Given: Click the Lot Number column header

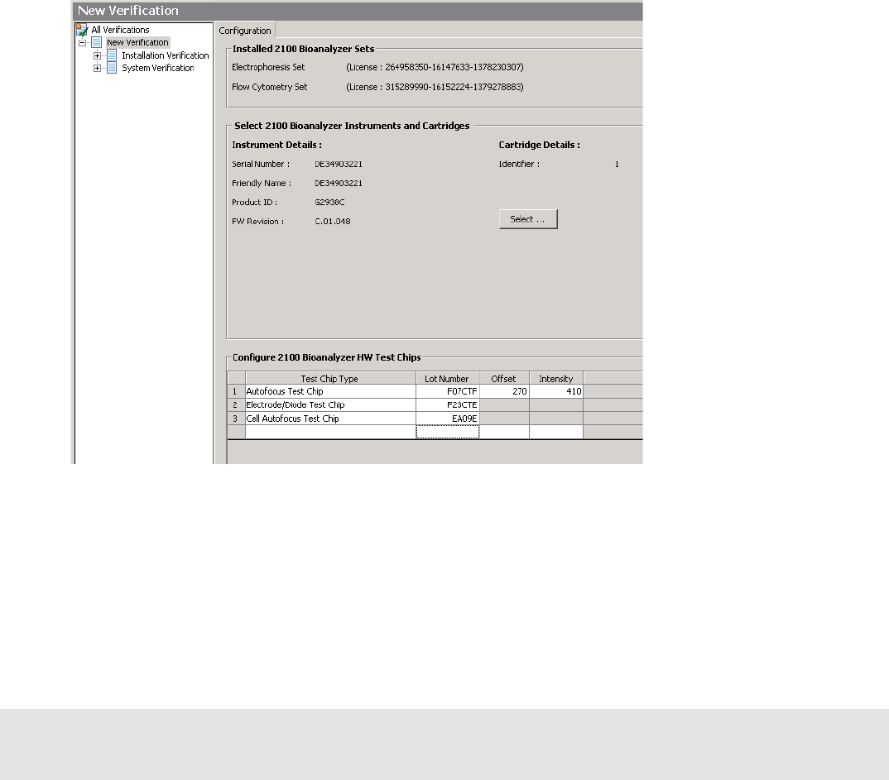Looking at the screenshot, I should (447, 378).
